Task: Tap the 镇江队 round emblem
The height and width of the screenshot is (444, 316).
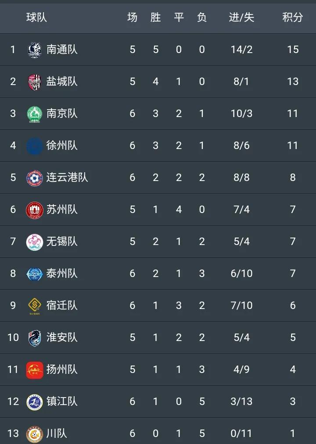Action: (35, 402)
